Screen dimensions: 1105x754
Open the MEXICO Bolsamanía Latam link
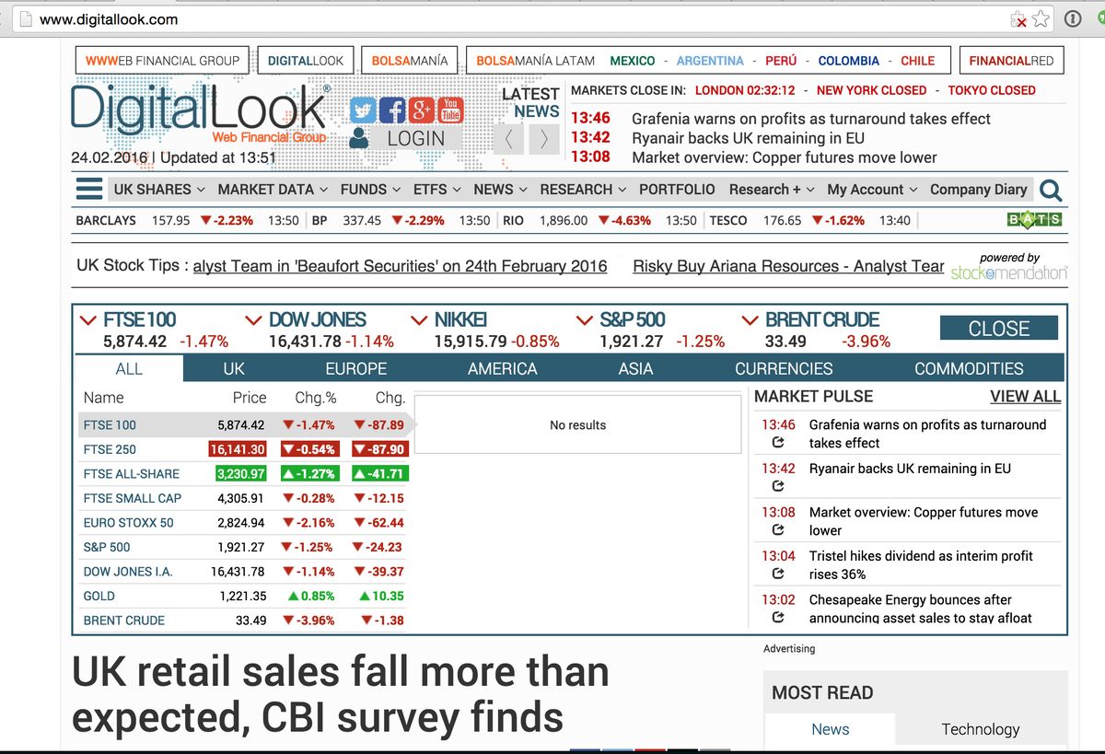[633, 61]
